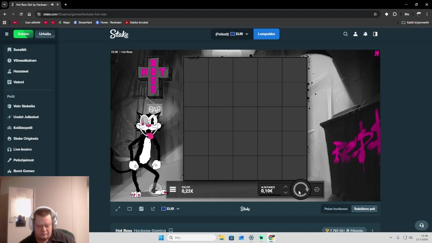Open Windows Start menu

161,238
